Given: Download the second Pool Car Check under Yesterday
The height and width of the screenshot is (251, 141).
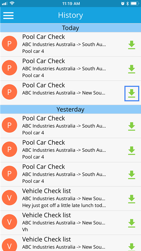Looking at the screenshot, I should (x=131, y=150).
